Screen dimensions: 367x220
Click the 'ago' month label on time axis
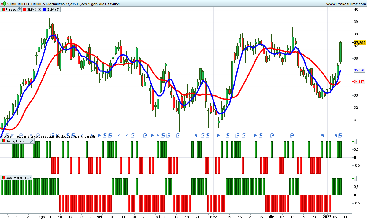tap(42, 217)
